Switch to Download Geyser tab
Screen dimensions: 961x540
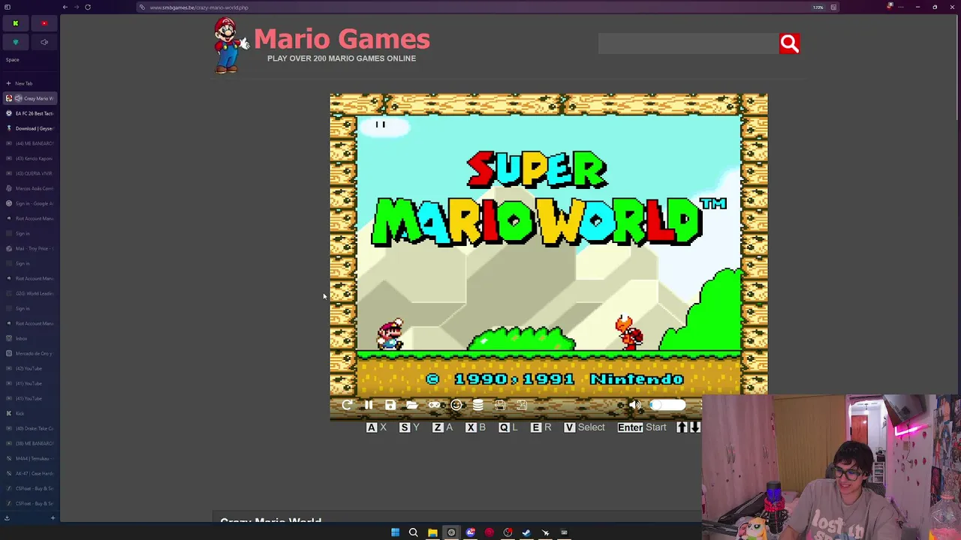(30, 128)
